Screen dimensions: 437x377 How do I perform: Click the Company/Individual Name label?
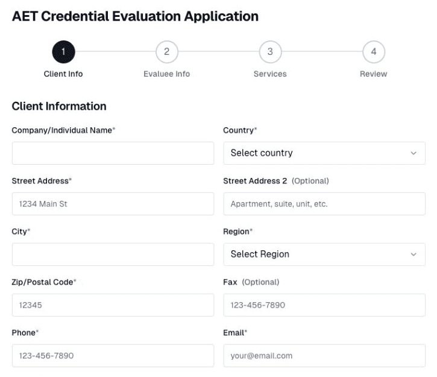(x=63, y=130)
